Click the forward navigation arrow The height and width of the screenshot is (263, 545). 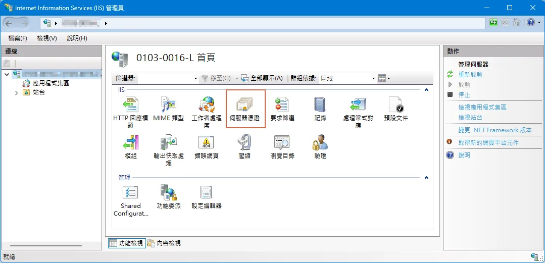[x=24, y=23]
